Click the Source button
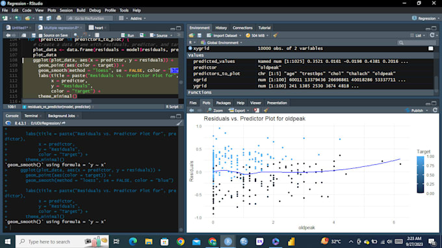This screenshot has height=248, width=442. tap(159, 36)
